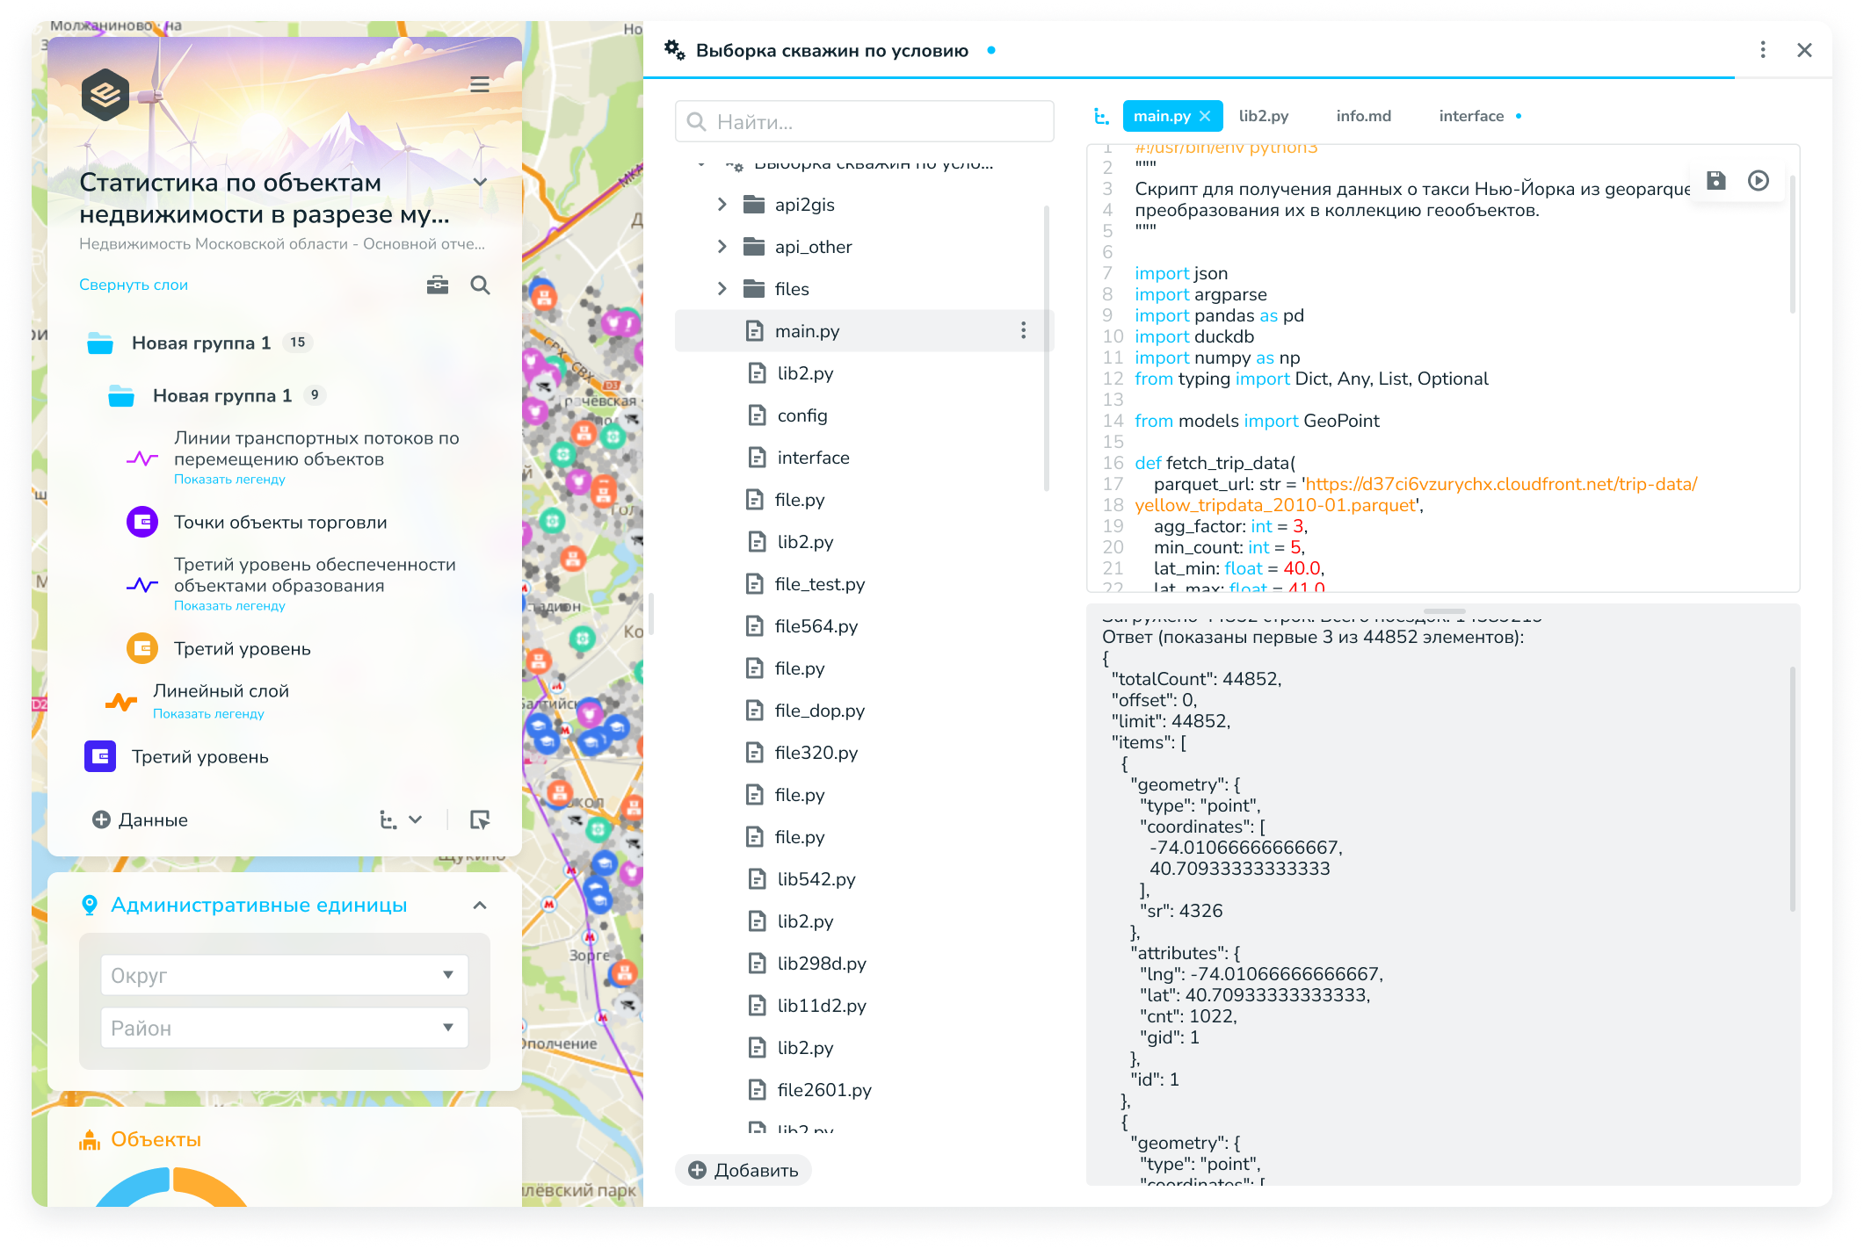The image size is (1864, 1249).
Task: Click the file icon of config
Action: 757,415
